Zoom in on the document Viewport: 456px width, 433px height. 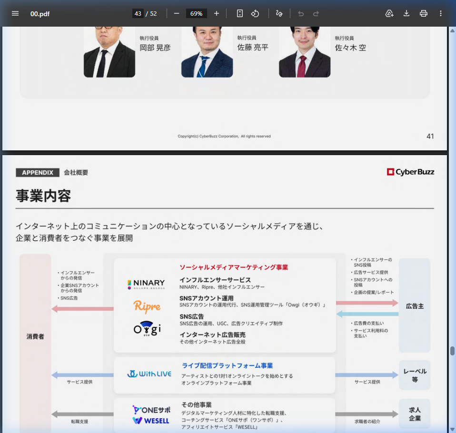click(217, 13)
